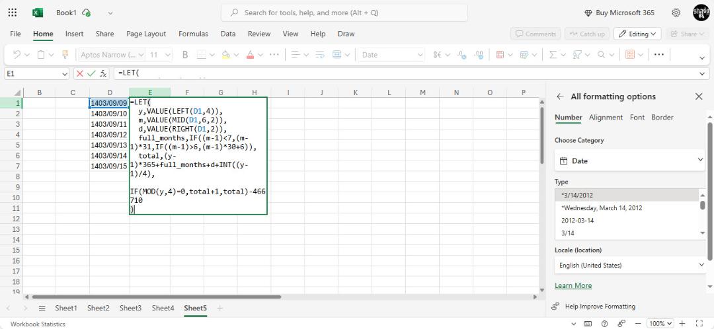
Task: Click the Increase Decimal icon
Action: 479,55
